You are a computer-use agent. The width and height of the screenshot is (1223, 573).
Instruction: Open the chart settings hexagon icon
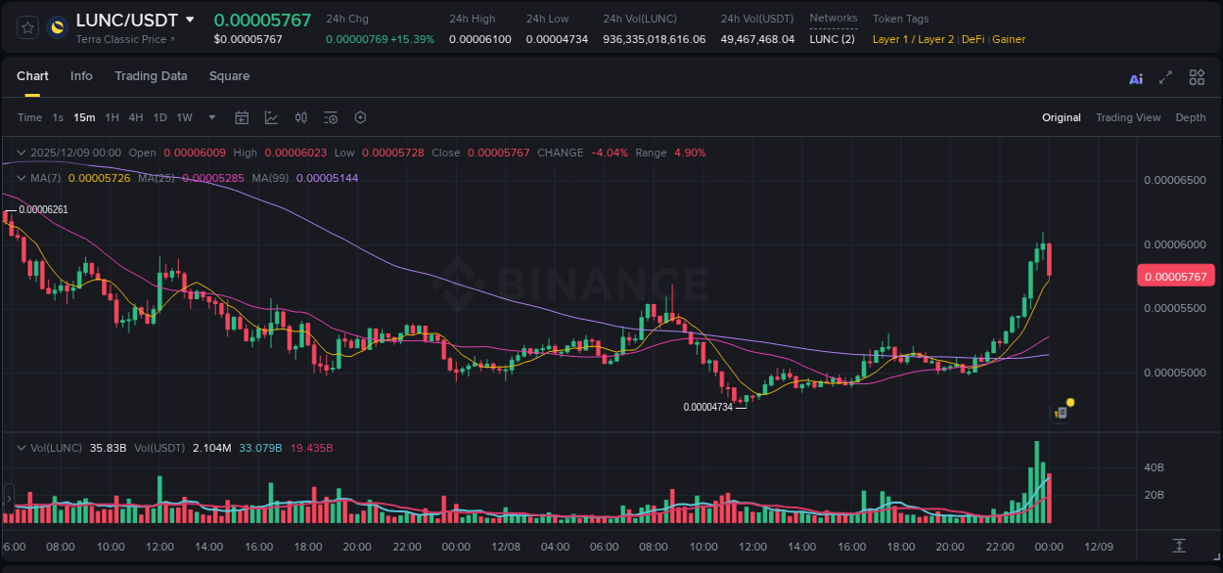pos(360,117)
